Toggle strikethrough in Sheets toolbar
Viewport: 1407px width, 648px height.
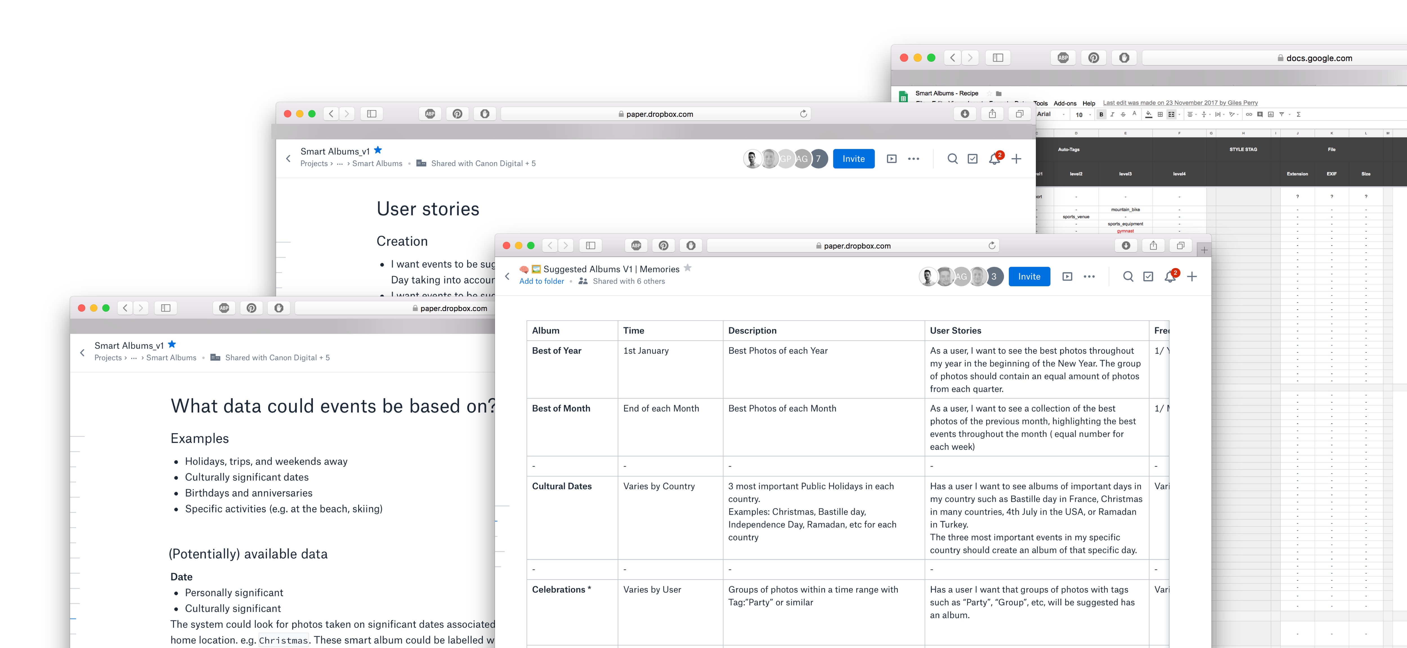point(1123,114)
